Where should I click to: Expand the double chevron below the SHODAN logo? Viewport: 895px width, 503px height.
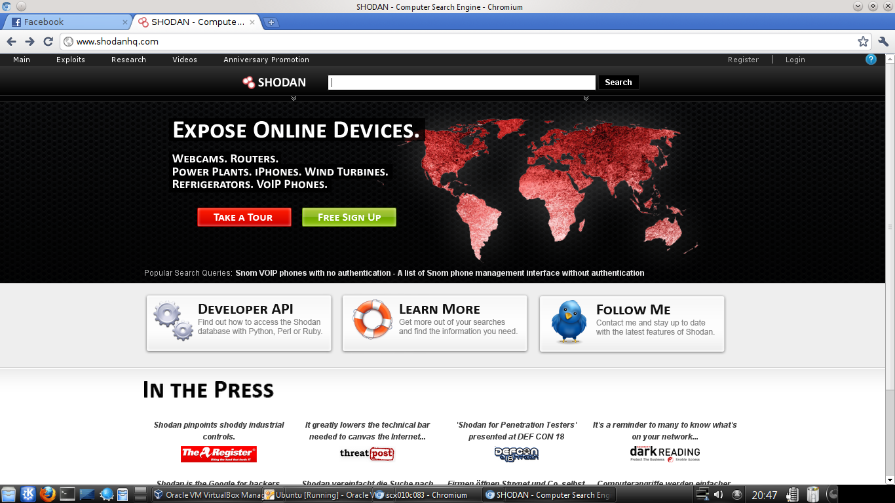pyautogui.click(x=294, y=98)
